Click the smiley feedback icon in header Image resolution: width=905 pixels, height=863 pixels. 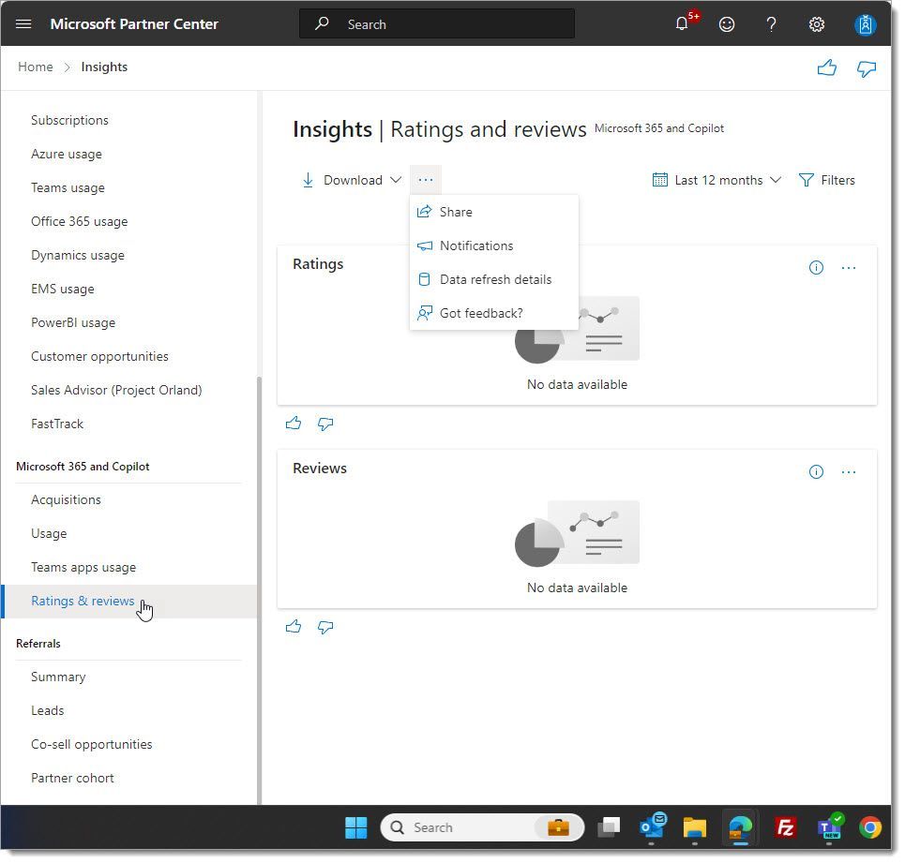click(x=727, y=24)
